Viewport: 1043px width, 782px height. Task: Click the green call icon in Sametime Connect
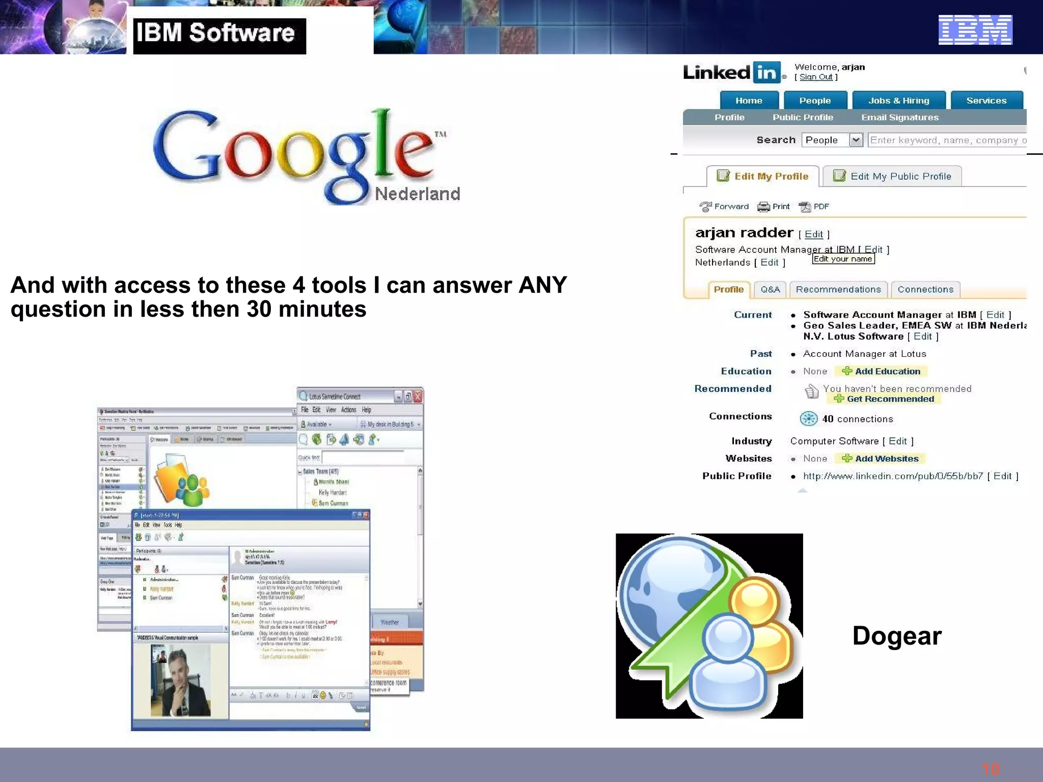click(x=317, y=439)
